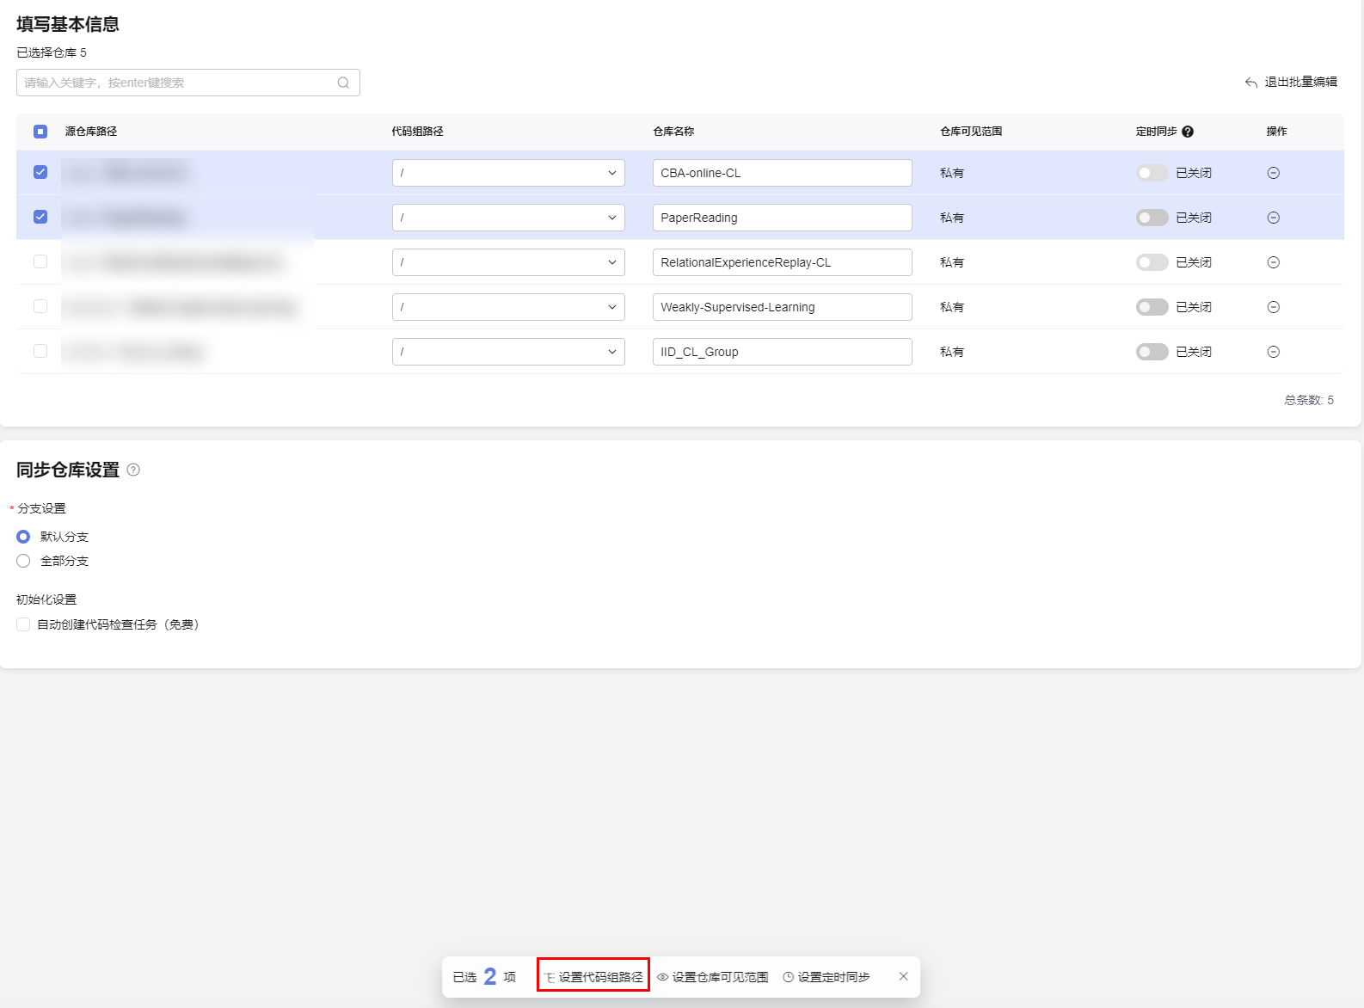Choose 设置仓库可见范围 in the batch bar
1364x1008 pixels.
[713, 976]
